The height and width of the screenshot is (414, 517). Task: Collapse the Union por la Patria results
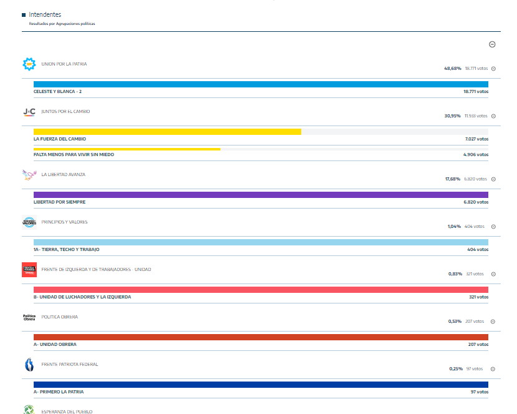pyautogui.click(x=493, y=69)
